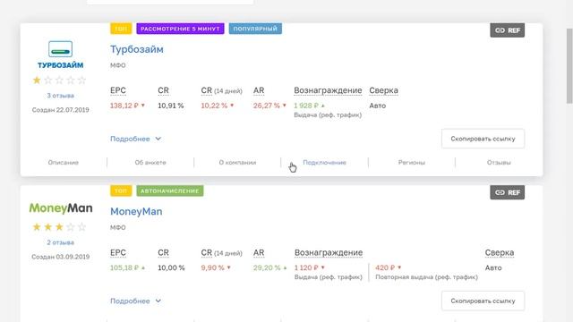573x322 pixels.
Task: Click AR label in Турбозайм card
Action: (259, 90)
